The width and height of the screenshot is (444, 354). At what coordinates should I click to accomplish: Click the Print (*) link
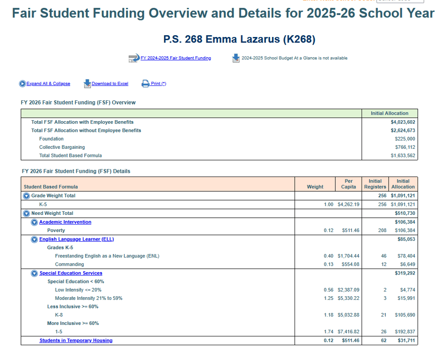click(x=159, y=84)
